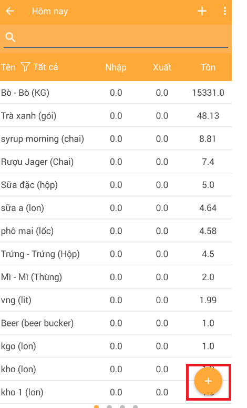Open the Tất cả filter dropdown
247x408 pixels.
(x=45, y=67)
